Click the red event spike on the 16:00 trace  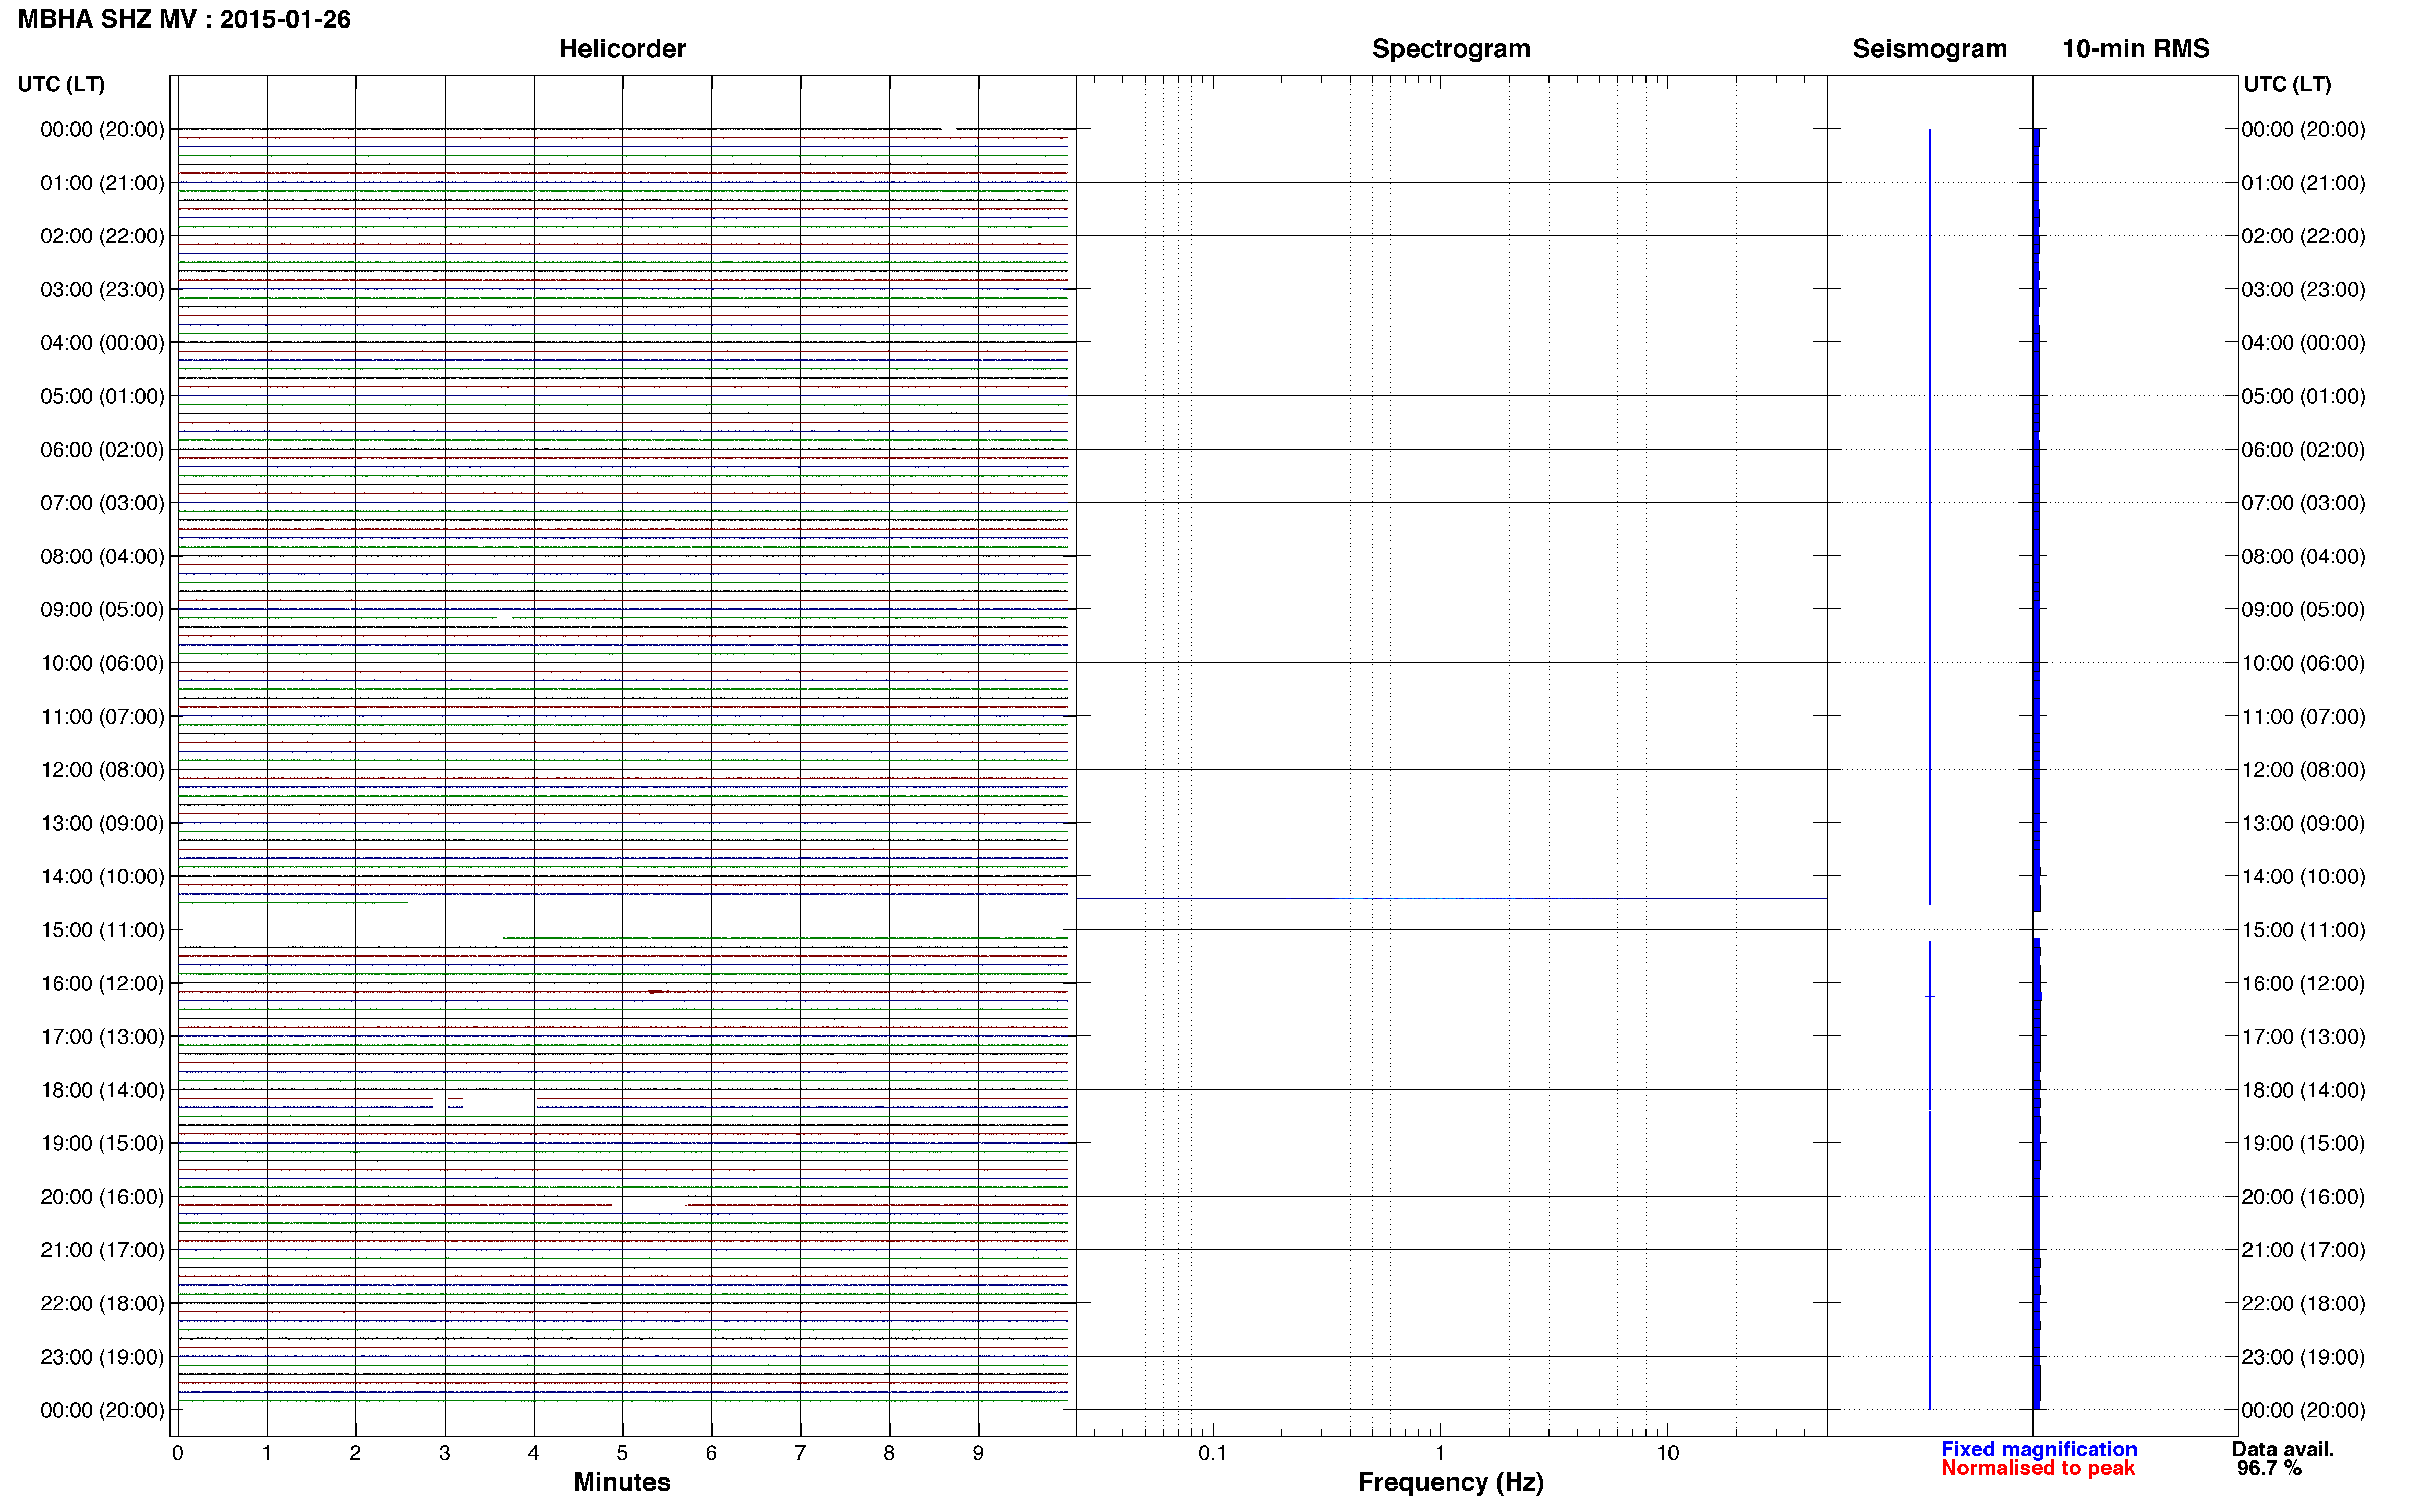(x=655, y=991)
